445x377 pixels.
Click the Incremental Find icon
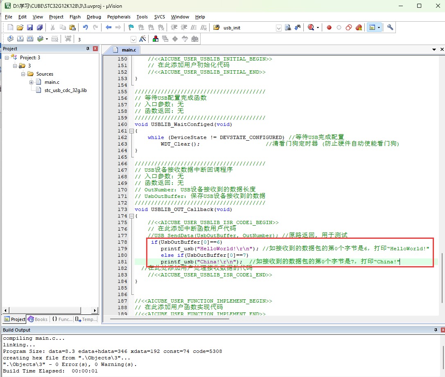298,27
